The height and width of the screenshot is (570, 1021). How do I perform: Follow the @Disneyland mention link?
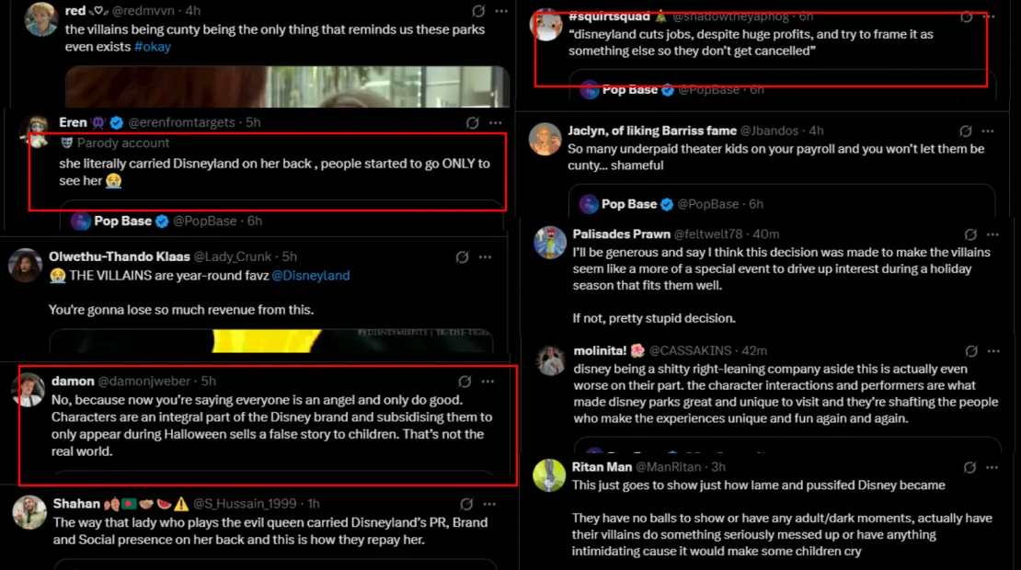point(311,275)
